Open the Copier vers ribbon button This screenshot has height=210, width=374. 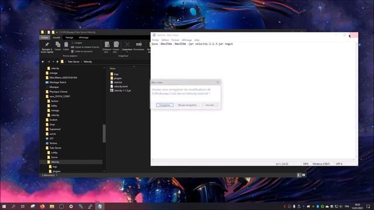pyautogui.click(x=116, y=47)
